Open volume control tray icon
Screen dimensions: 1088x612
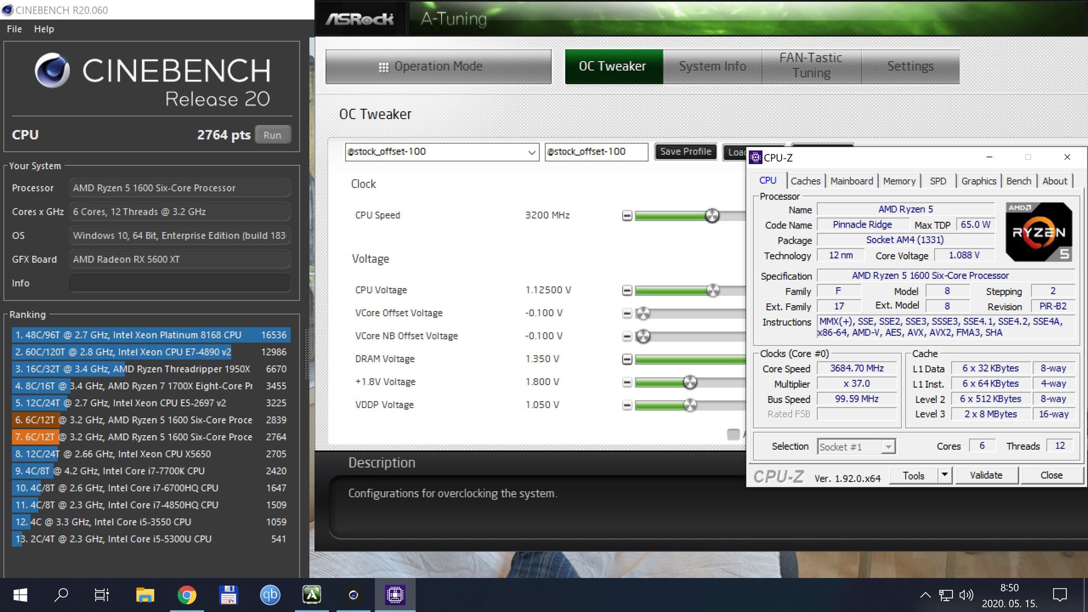coord(966,595)
